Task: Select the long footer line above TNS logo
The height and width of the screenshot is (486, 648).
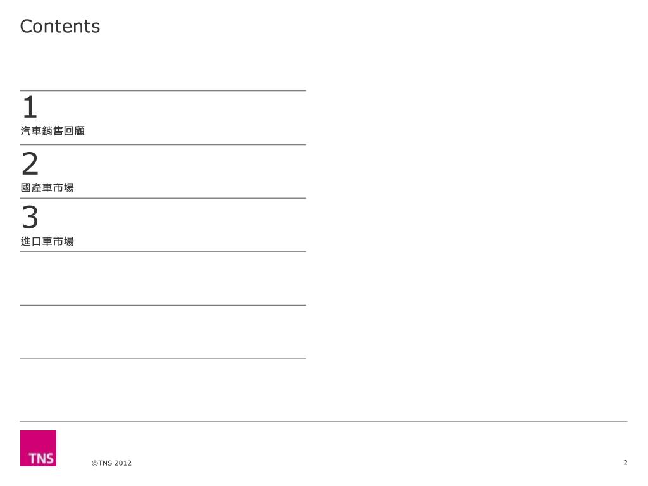Action: pos(323,421)
